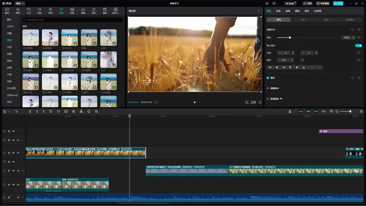Select the 光效 transition category

(9, 47)
